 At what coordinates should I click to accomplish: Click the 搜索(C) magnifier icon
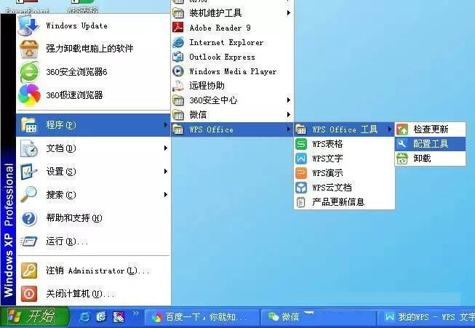tap(29, 194)
